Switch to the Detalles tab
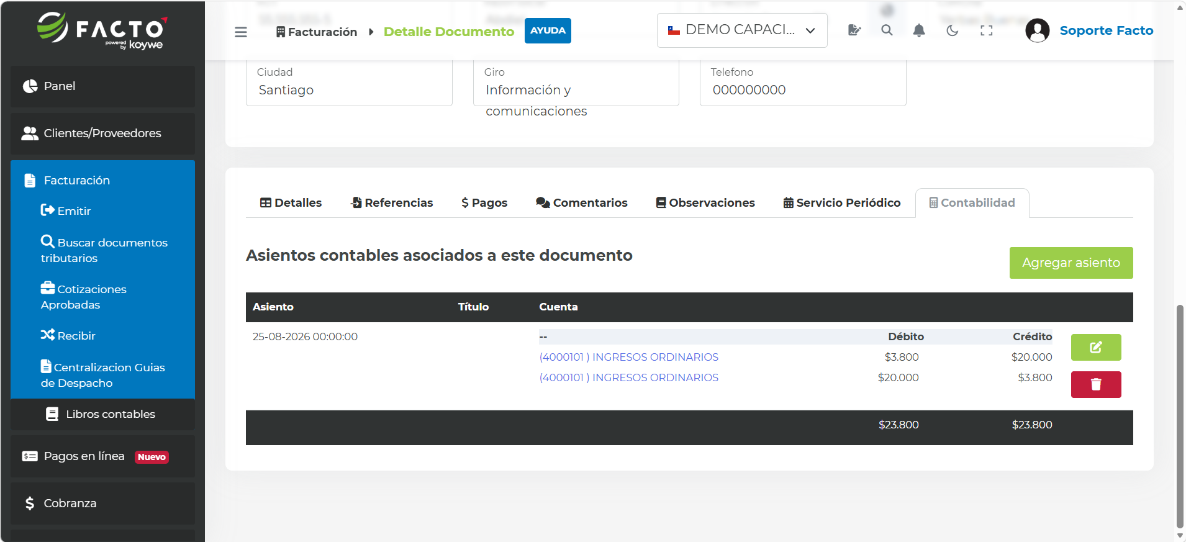The width and height of the screenshot is (1186, 542). (x=291, y=203)
